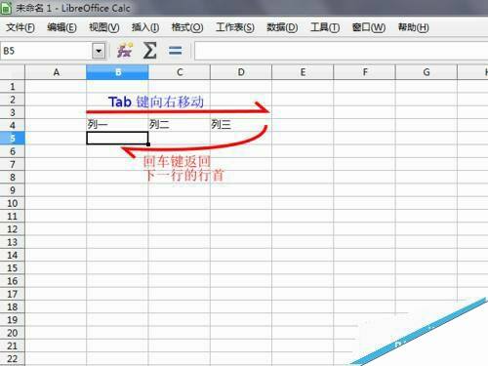Image resolution: width=488 pixels, height=366 pixels.
Task: Click the Sum sigma icon
Action: (150, 51)
